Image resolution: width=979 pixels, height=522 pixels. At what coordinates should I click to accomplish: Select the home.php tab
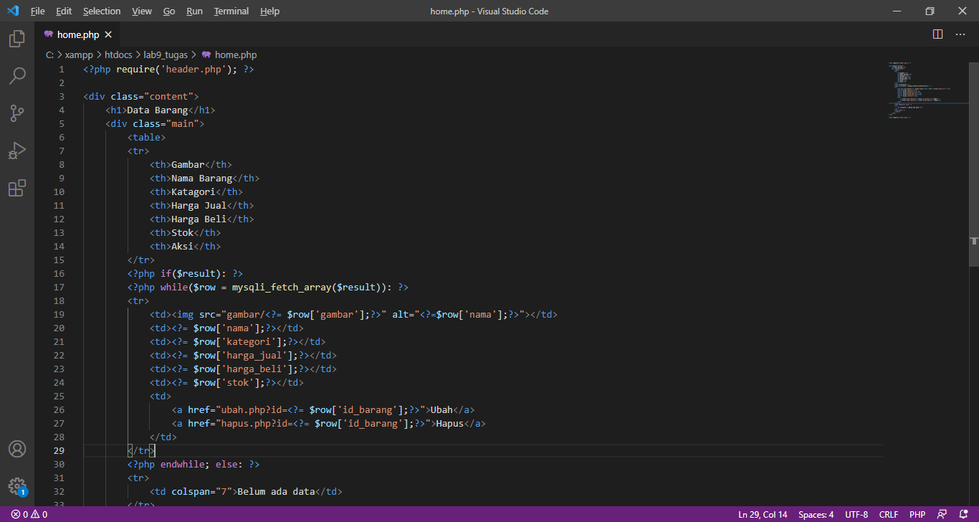(77, 34)
